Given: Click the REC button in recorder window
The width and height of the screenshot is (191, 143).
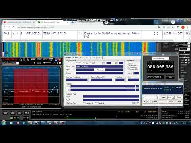Looking at the screenshot, I should click(171, 102).
